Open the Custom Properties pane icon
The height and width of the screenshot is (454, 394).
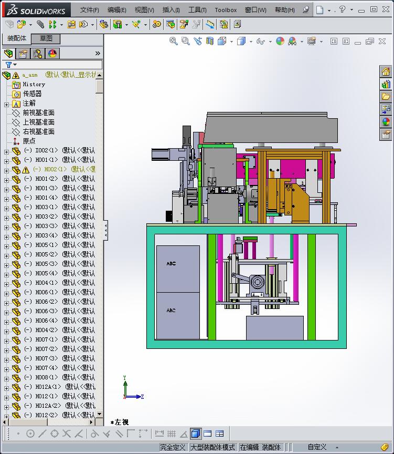click(386, 135)
